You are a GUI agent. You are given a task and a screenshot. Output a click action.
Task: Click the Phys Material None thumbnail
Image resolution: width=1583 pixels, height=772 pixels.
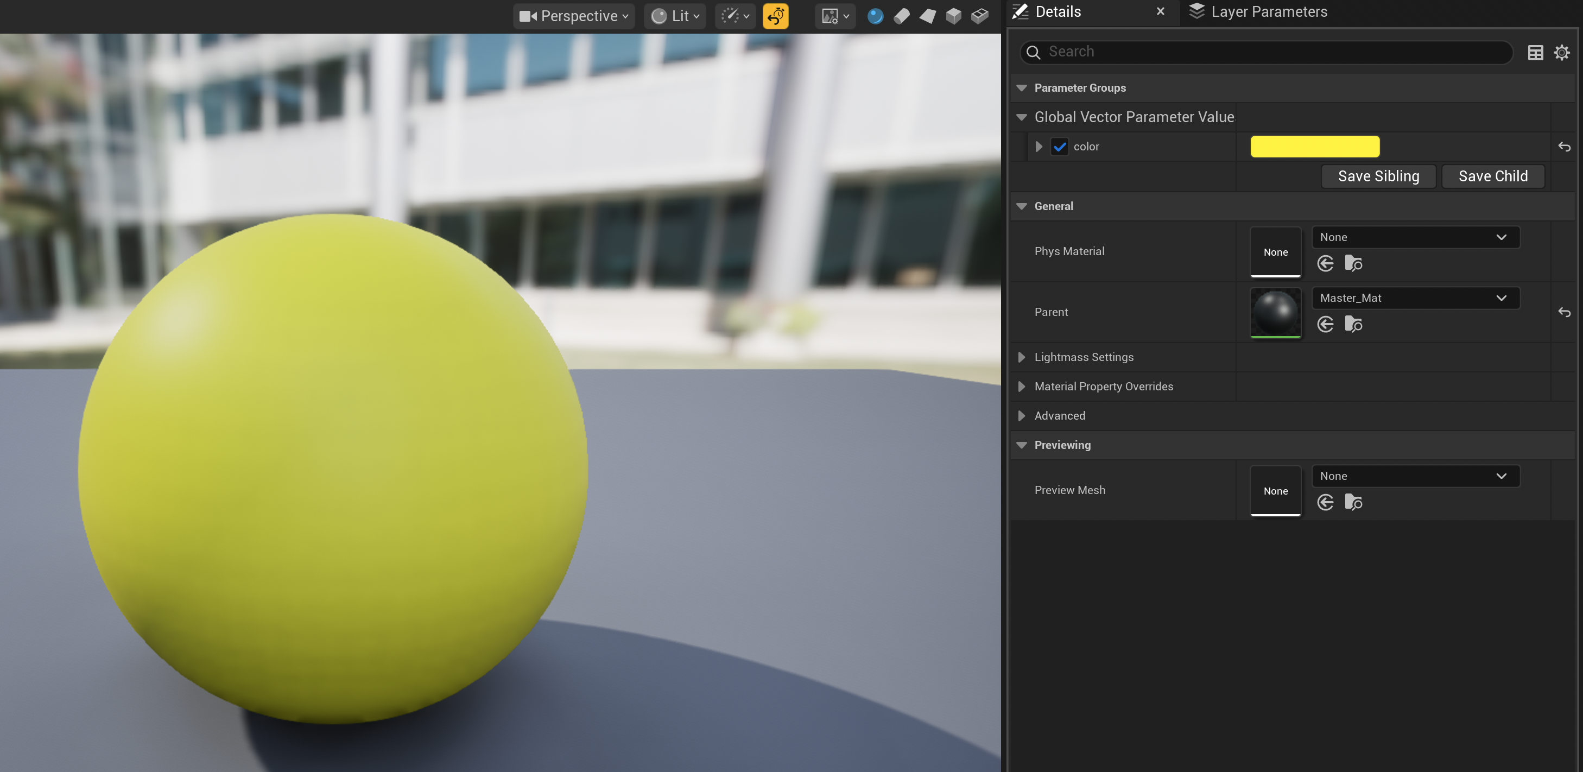(1275, 252)
